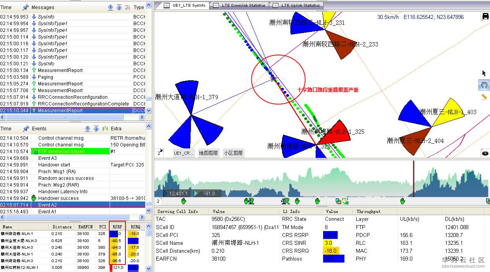
Task: Click the 地图图层 map layer button
Action: point(208,153)
